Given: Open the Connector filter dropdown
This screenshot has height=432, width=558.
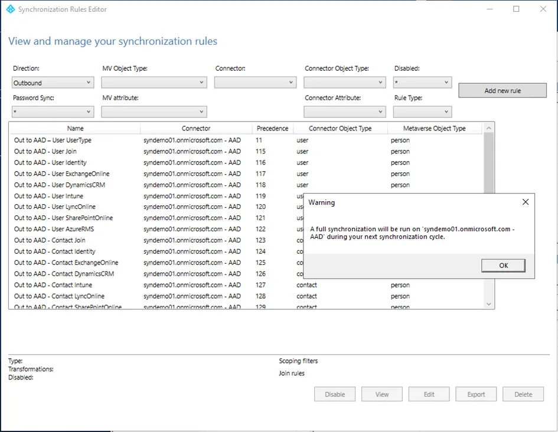Looking at the screenshot, I should (255, 83).
